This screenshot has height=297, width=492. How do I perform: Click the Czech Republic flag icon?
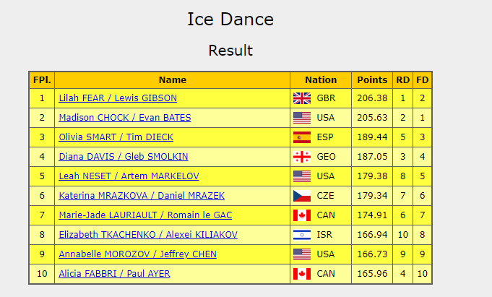[x=301, y=196]
